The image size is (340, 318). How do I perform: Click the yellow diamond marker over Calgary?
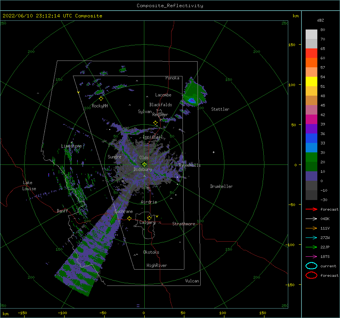point(149,218)
